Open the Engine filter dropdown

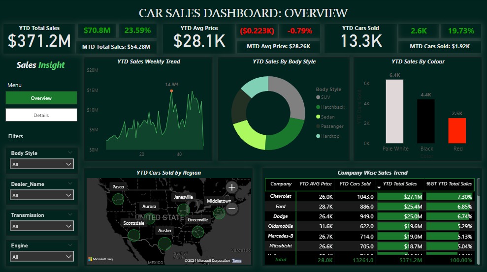(x=42, y=256)
